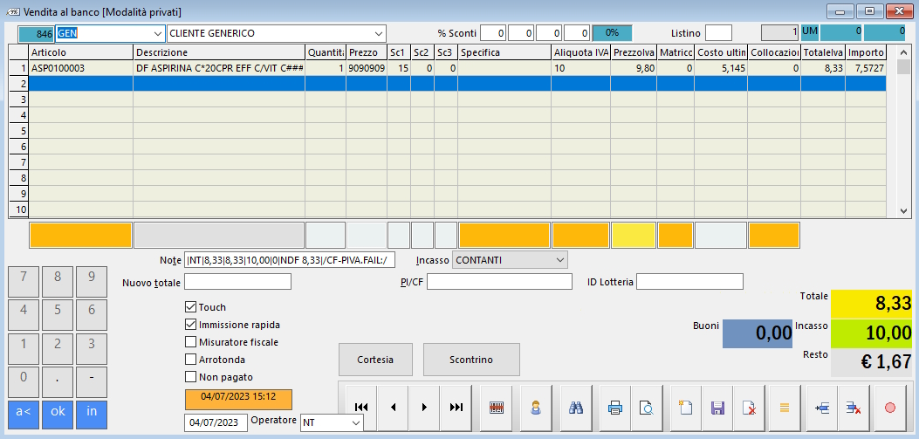Click the orange date-time 04/07/2023 15:12 box
The height and width of the screenshot is (439, 919).
[x=238, y=399]
